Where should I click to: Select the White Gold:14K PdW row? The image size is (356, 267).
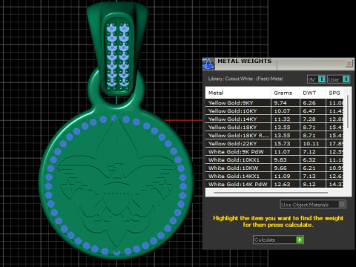(x=274, y=184)
